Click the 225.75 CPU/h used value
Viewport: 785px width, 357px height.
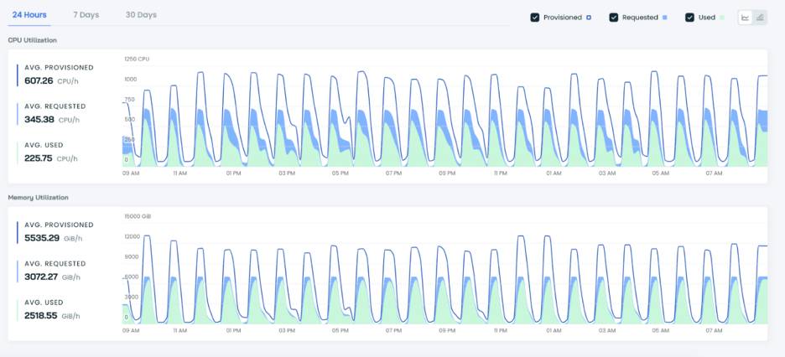click(39, 158)
